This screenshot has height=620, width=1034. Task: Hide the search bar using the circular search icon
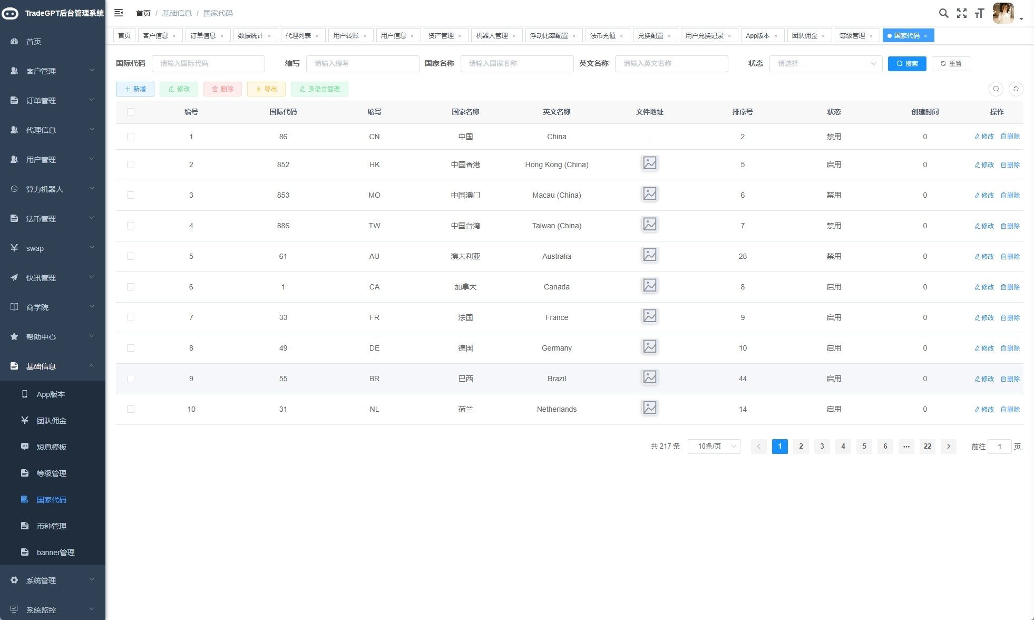tap(996, 89)
